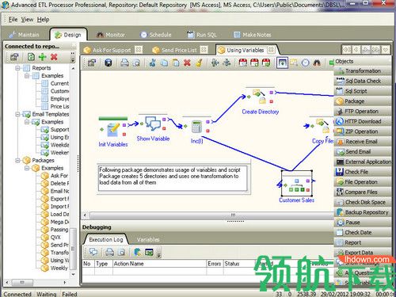This screenshot has width=396, height=297.
Task: Switch to the Monitor tab
Action: [111, 35]
